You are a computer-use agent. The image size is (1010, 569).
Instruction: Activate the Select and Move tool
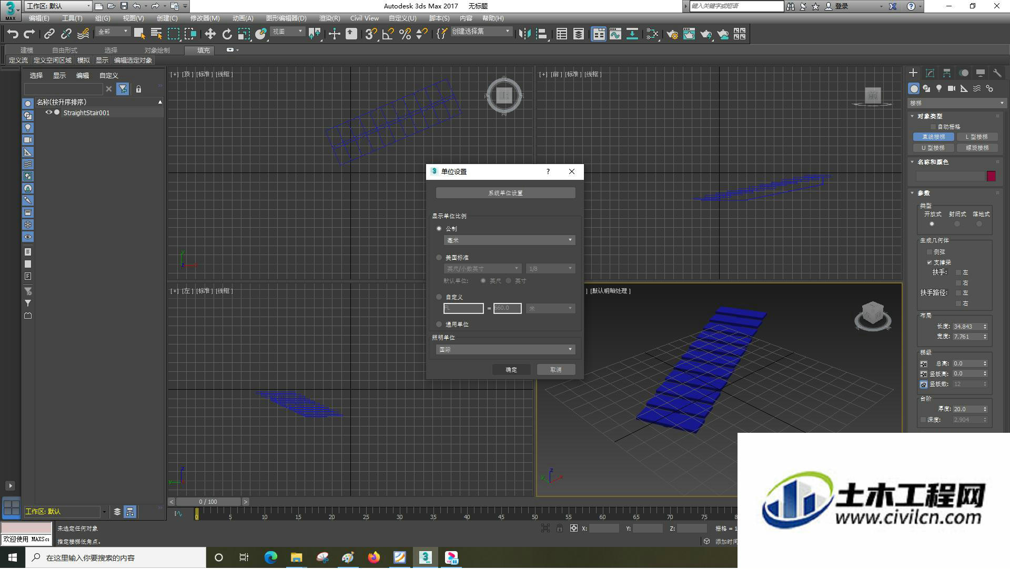pos(210,34)
